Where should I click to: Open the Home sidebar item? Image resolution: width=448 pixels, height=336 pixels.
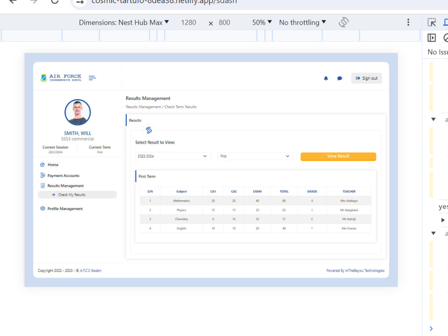[x=53, y=165]
